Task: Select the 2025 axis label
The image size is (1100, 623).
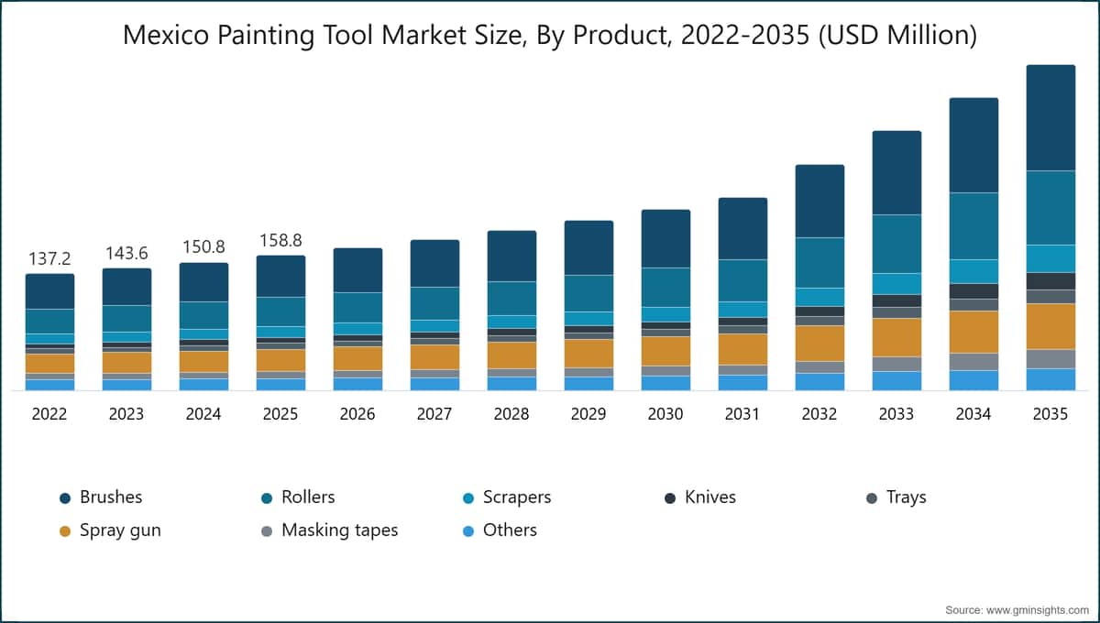Action: click(x=280, y=414)
